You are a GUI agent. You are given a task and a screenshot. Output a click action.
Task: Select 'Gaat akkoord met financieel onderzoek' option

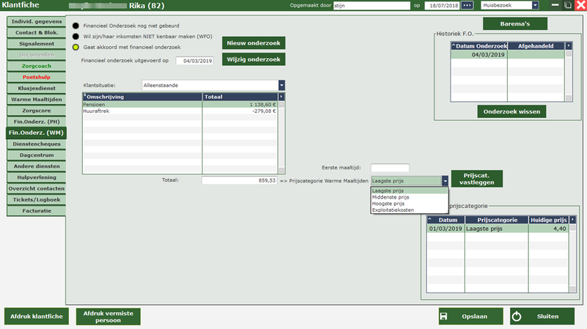click(76, 48)
